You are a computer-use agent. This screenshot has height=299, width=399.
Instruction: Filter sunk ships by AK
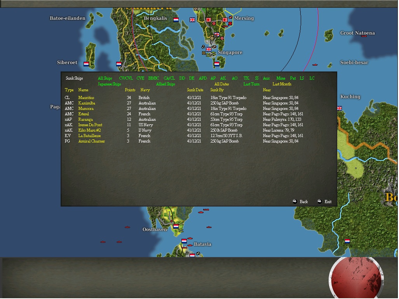coord(223,78)
